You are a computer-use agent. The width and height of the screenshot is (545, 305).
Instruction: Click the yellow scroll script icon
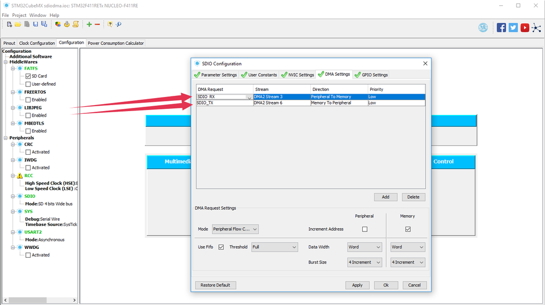[75, 25]
